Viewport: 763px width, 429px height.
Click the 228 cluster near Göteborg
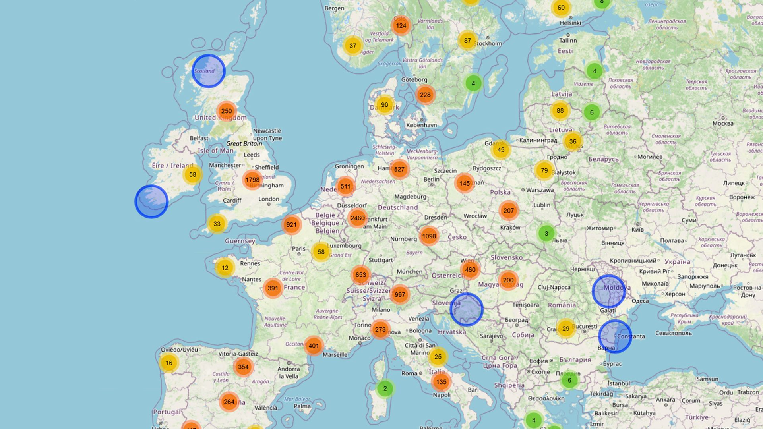click(x=425, y=95)
